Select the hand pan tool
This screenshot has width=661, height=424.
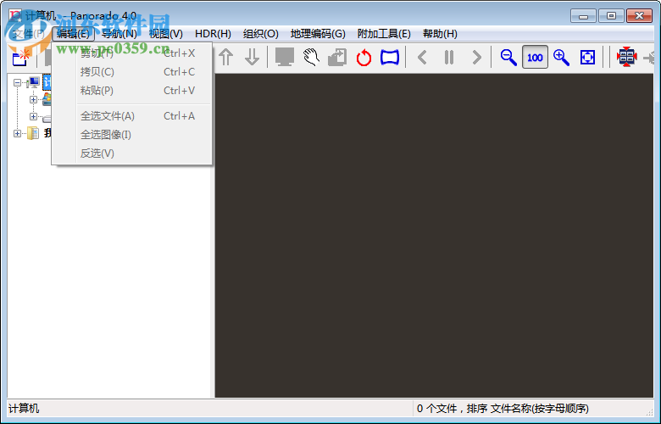point(311,57)
